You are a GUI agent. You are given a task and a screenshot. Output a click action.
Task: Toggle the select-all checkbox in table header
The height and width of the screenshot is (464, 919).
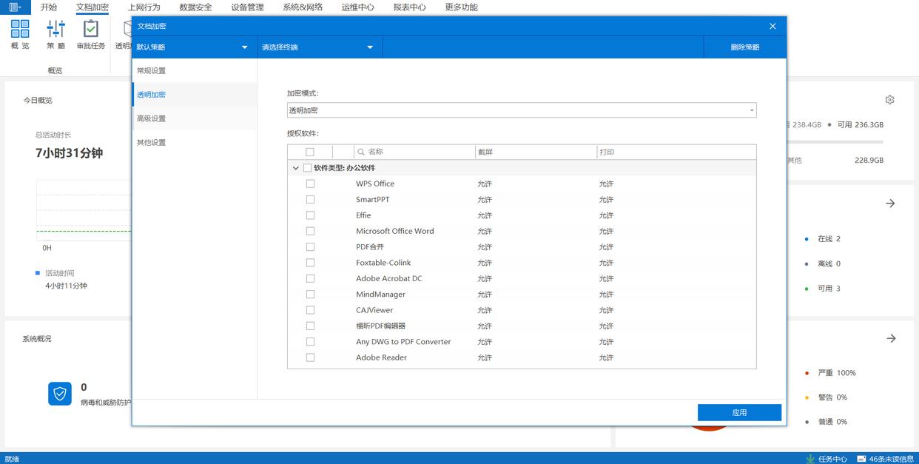310,152
